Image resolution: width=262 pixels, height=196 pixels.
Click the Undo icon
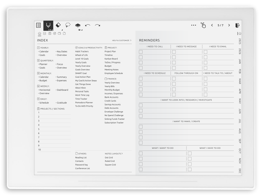point(87,25)
